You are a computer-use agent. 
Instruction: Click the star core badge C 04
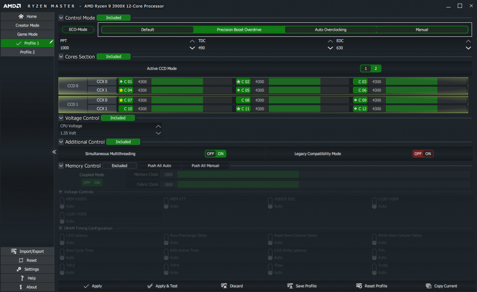click(x=126, y=90)
